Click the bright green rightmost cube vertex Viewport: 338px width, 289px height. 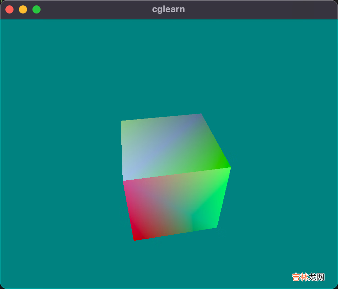(229, 168)
